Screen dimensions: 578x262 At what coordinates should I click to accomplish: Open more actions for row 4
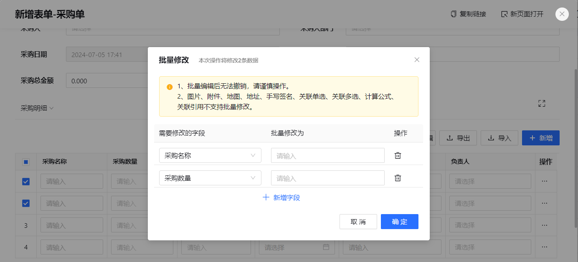pos(544,247)
